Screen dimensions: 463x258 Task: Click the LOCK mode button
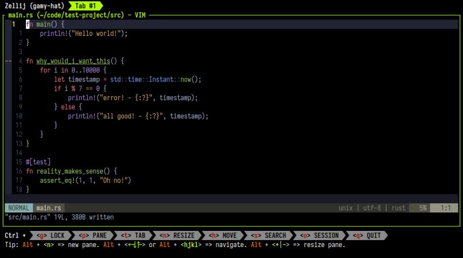(51, 235)
